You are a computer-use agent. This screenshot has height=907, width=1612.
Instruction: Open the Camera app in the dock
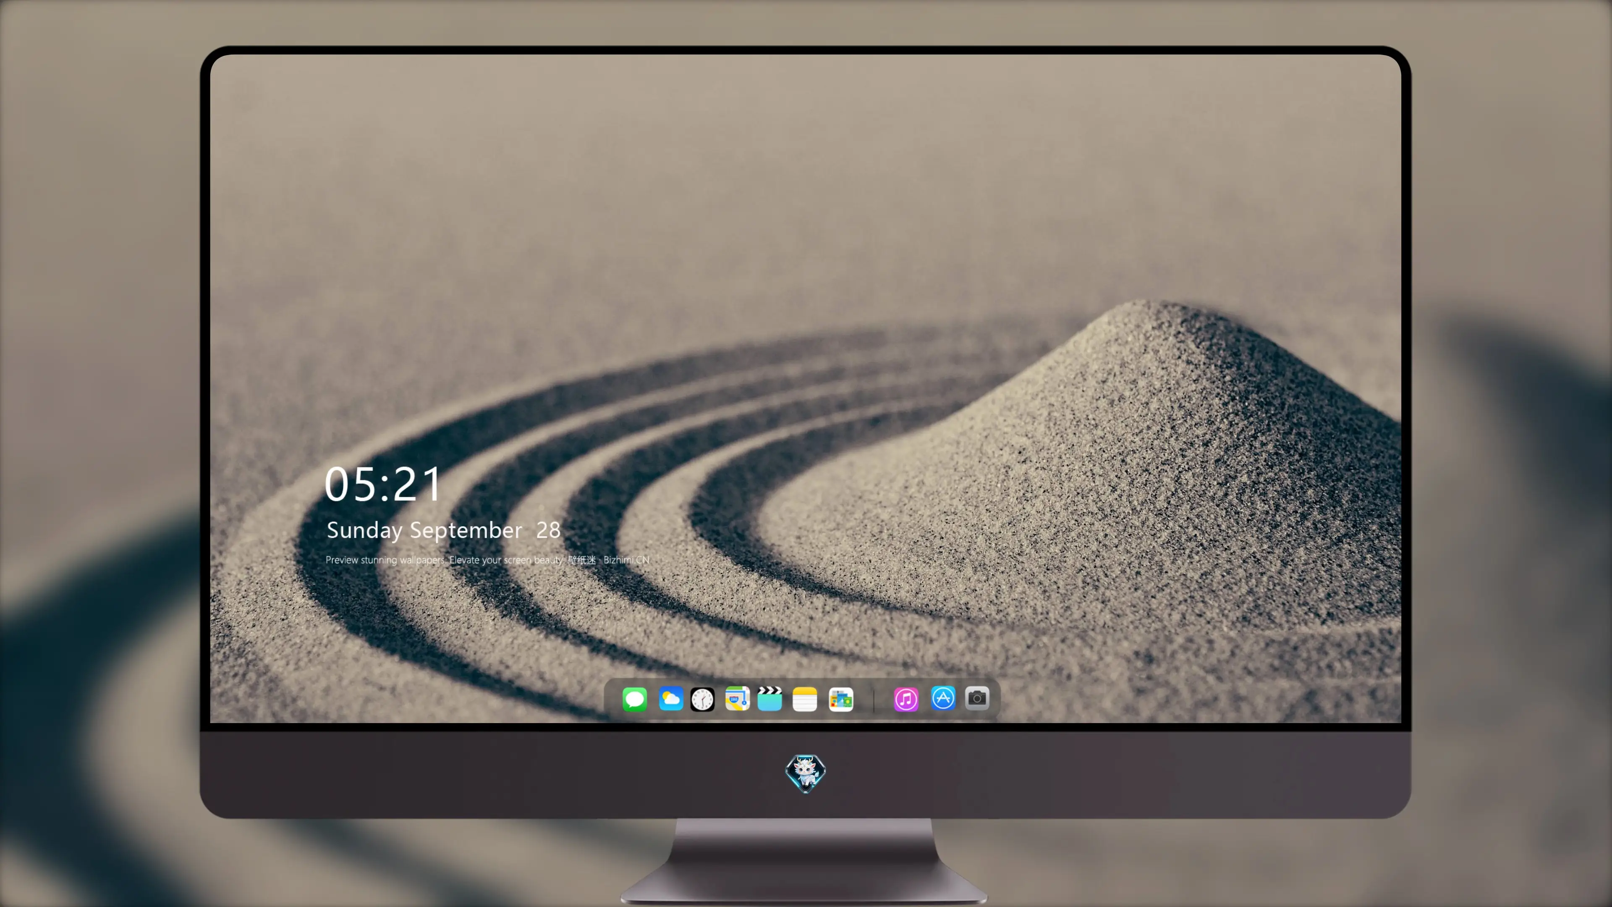pyautogui.click(x=977, y=698)
